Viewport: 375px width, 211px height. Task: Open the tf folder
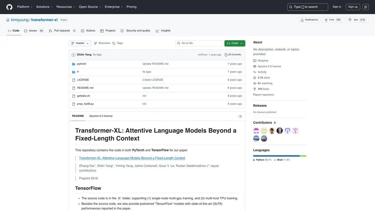pos(78,72)
